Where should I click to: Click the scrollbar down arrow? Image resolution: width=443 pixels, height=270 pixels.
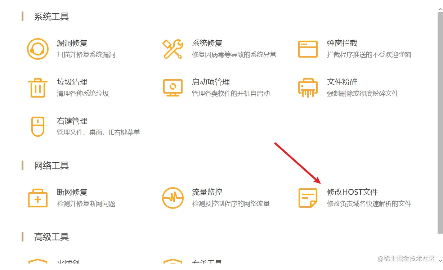[x=440, y=260]
